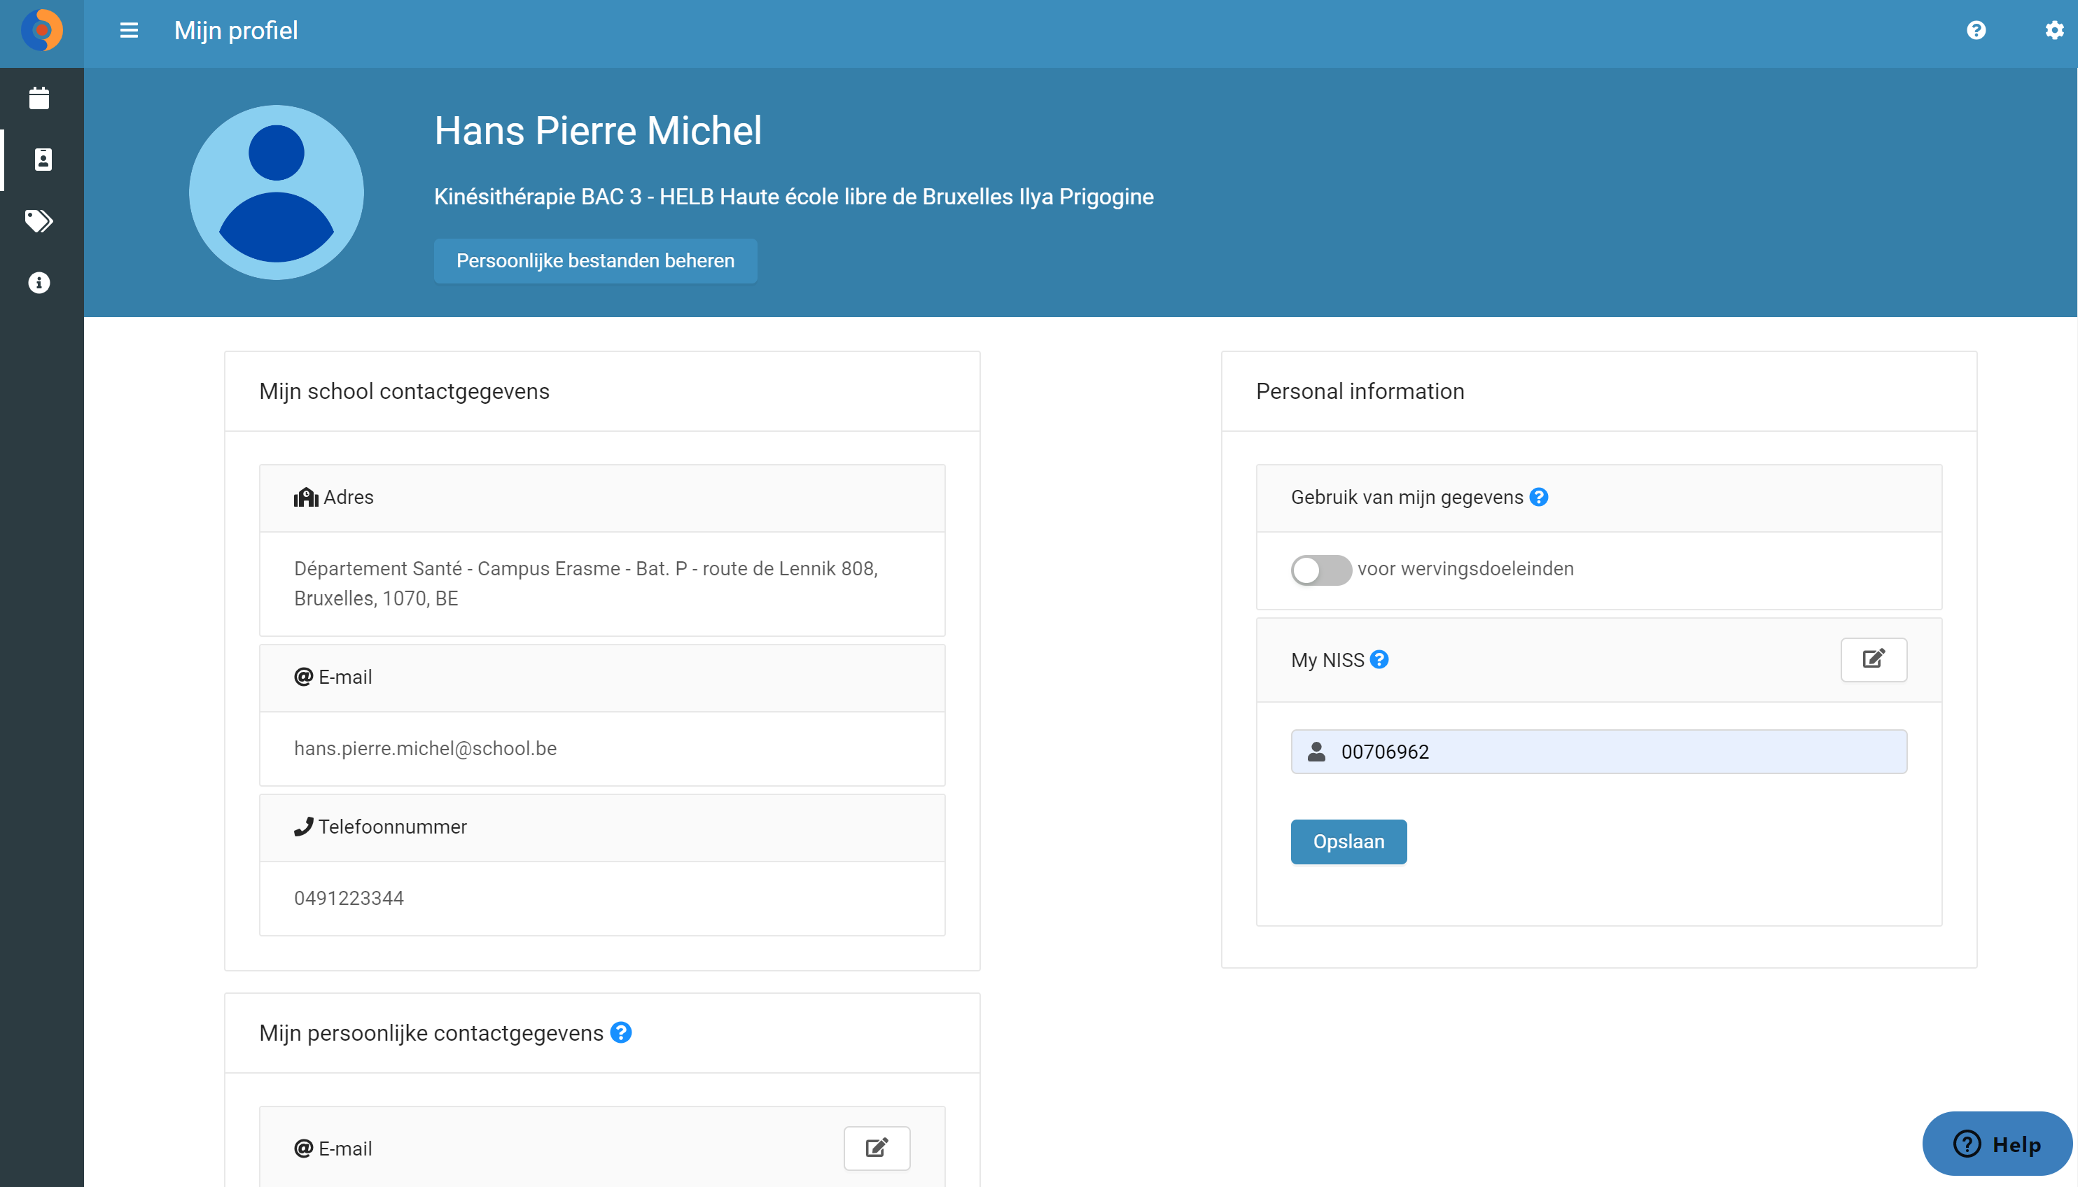Open the tags icon in sidebar

[39, 221]
